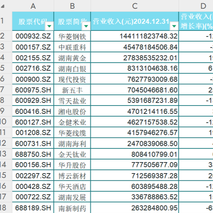Click cell 湖南发展
This screenshot has width=213, height=213.
coord(72,197)
